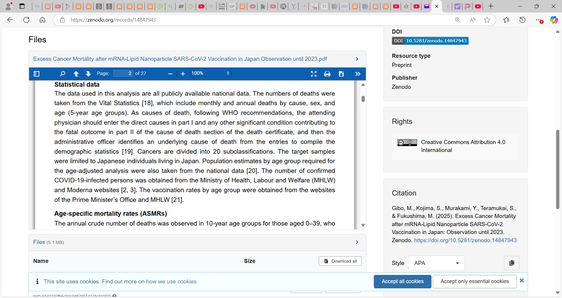Dismiss the cookie banner with X

[522, 280]
